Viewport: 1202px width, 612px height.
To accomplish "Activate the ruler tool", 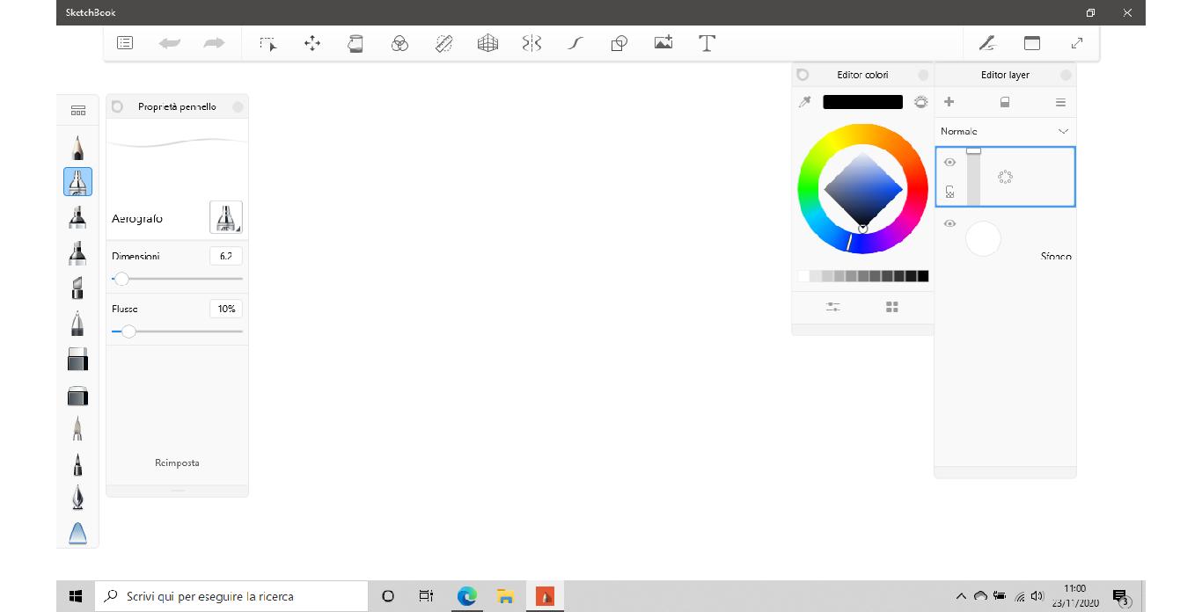I will click(443, 42).
